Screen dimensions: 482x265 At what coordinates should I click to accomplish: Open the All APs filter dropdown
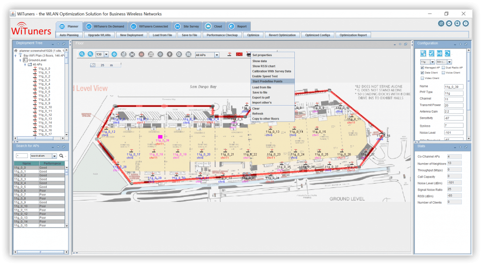[x=217, y=55]
